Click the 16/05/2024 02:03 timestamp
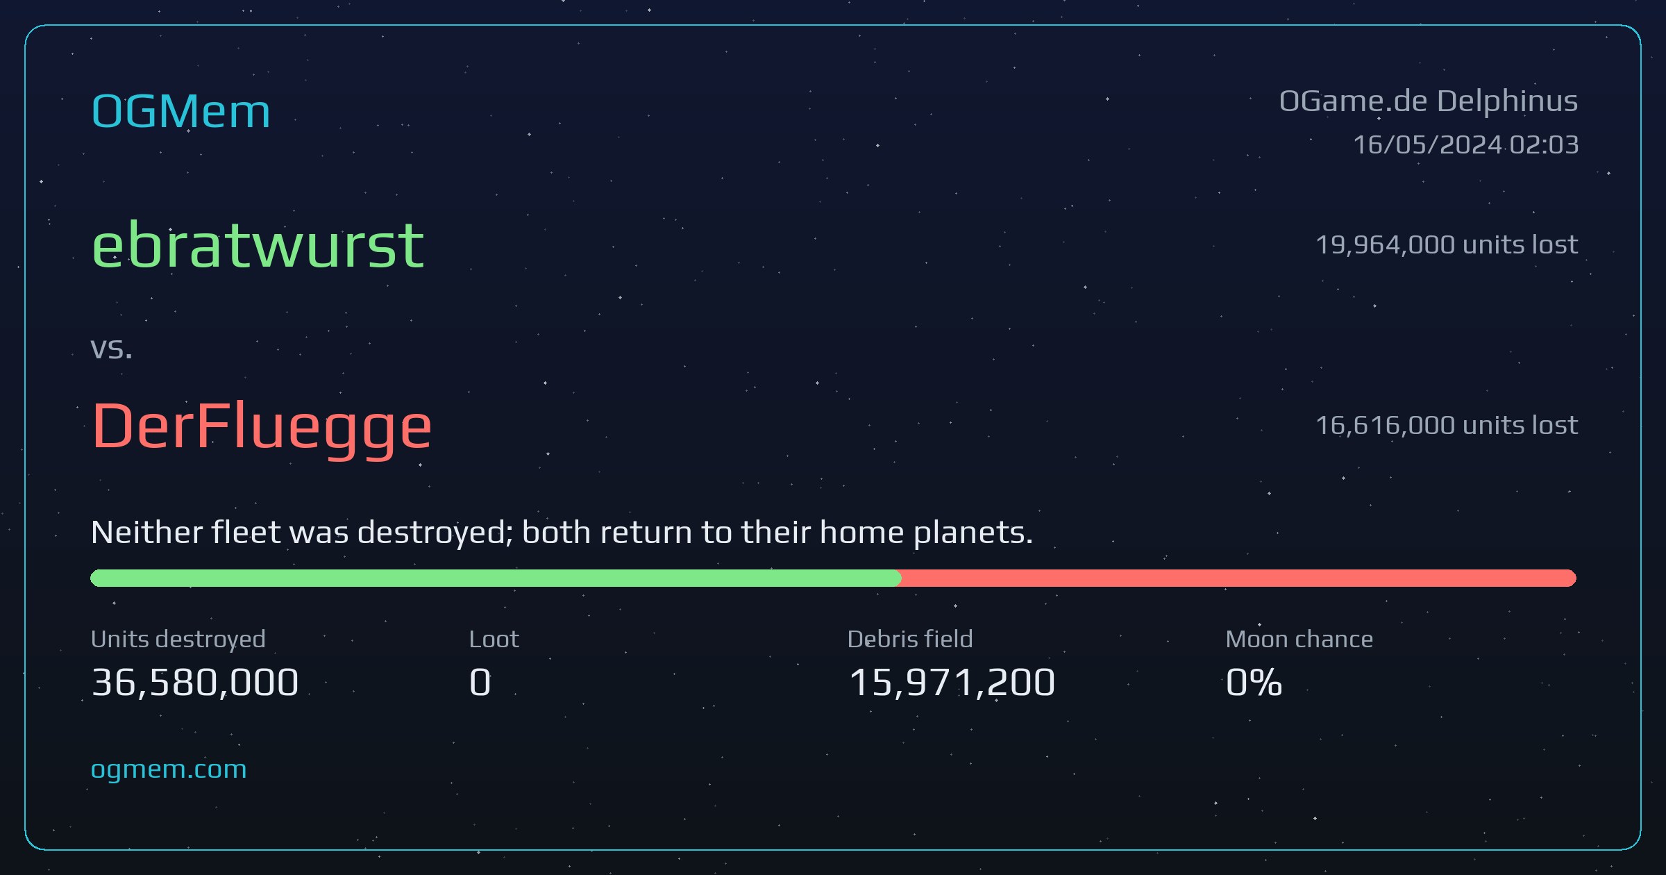1666x875 pixels. click(x=1465, y=144)
